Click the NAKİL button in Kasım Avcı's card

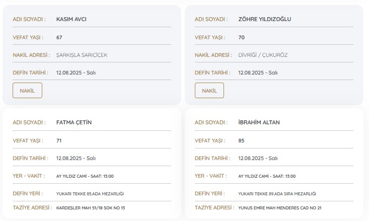click(27, 91)
